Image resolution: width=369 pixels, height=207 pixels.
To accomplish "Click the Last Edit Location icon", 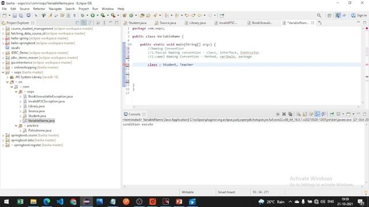I will tap(187, 16).
